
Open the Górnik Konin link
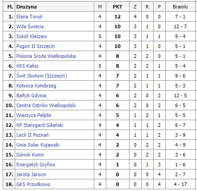(30, 155)
